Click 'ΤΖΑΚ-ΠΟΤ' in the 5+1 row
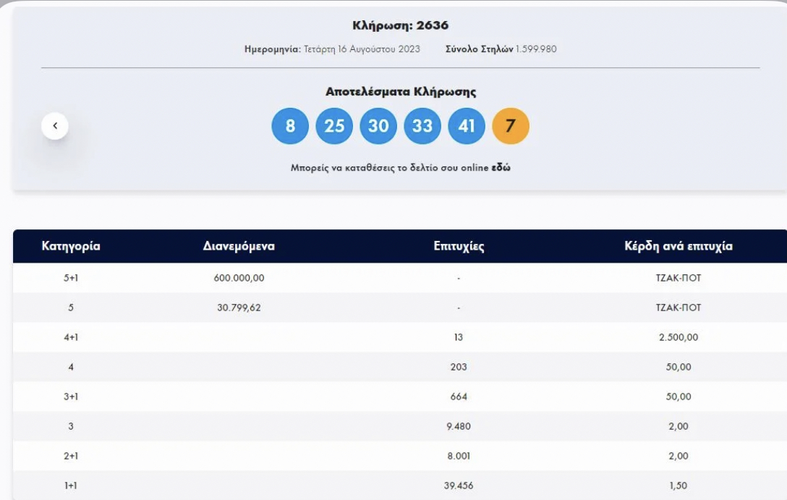Viewport: 787px width, 500px height. [x=678, y=278]
